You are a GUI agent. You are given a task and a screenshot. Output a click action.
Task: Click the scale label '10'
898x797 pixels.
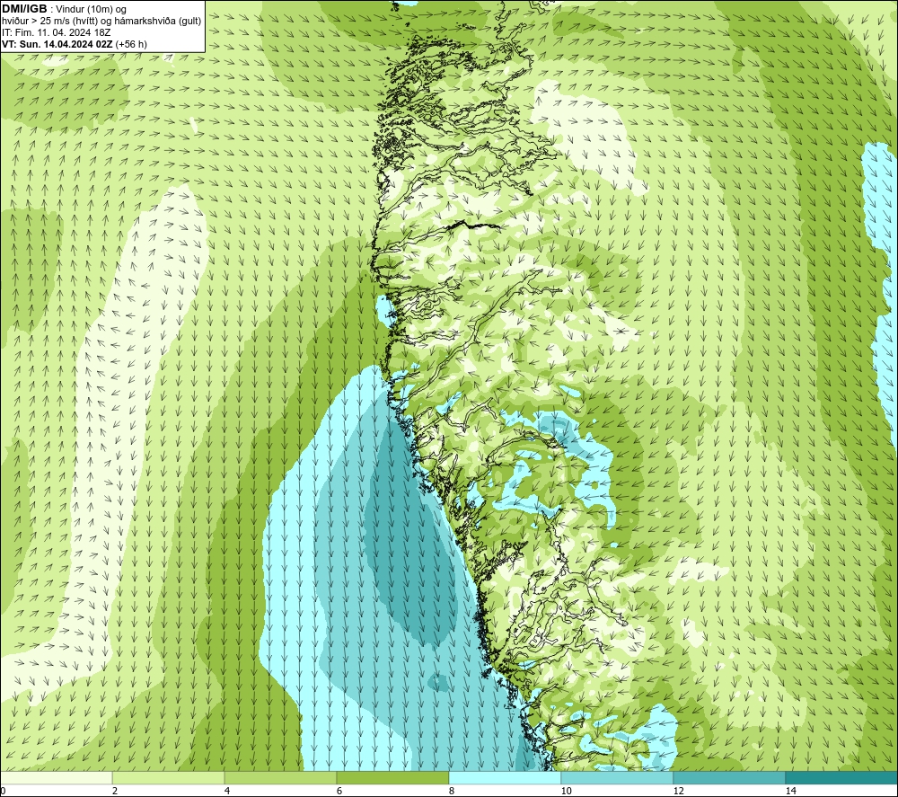pyautogui.click(x=566, y=791)
